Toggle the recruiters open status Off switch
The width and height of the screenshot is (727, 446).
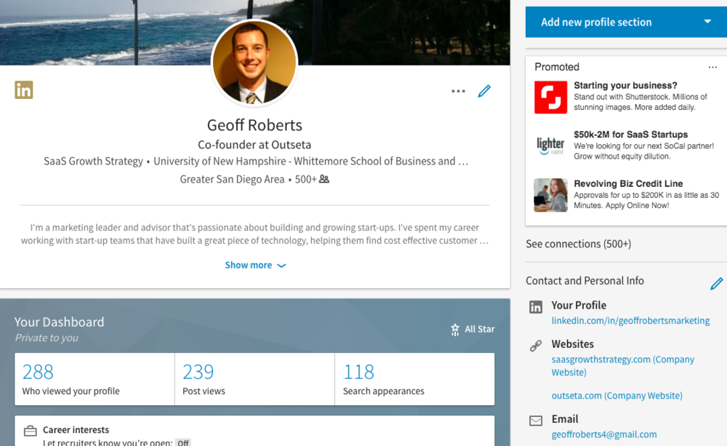coord(183,443)
